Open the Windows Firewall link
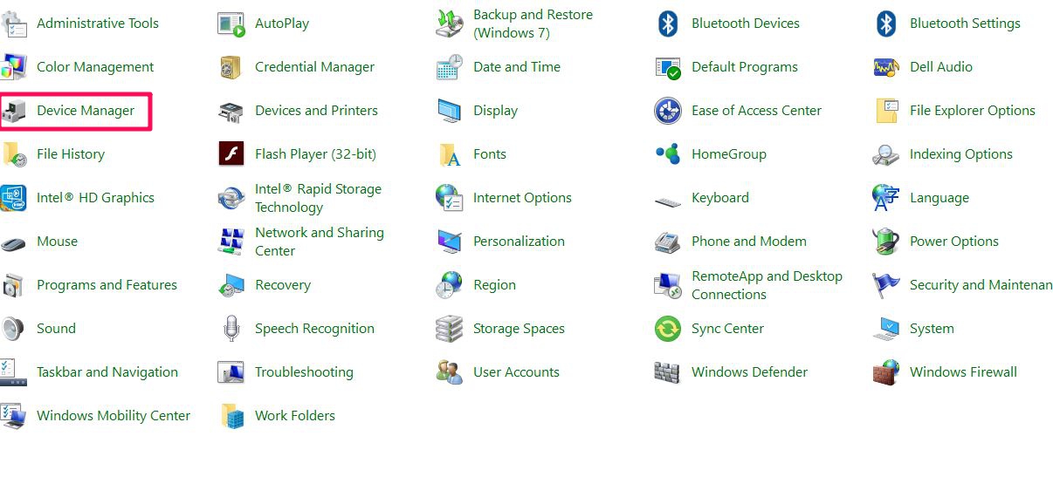This screenshot has width=1053, height=504. pyautogui.click(x=963, y=372)
